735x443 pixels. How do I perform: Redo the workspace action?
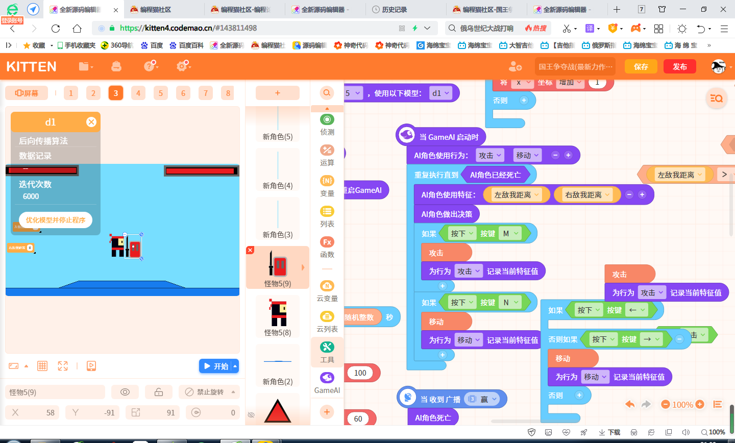(646, 404)
